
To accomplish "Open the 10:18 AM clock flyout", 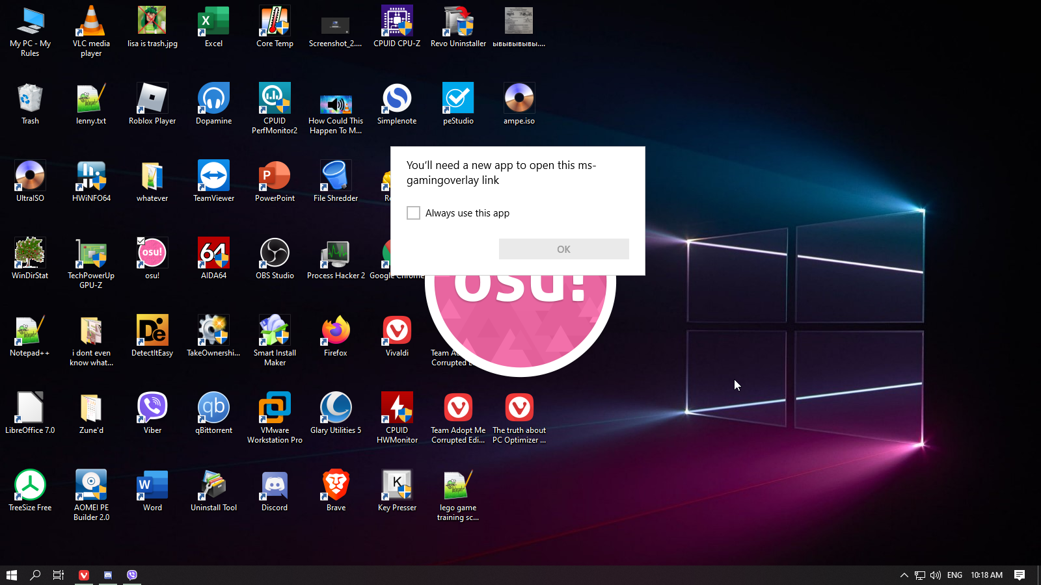I will pos(986,575).
